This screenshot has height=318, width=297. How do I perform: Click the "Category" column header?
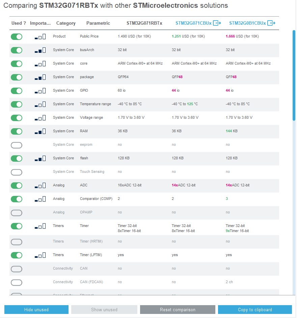tap(66, 23)
